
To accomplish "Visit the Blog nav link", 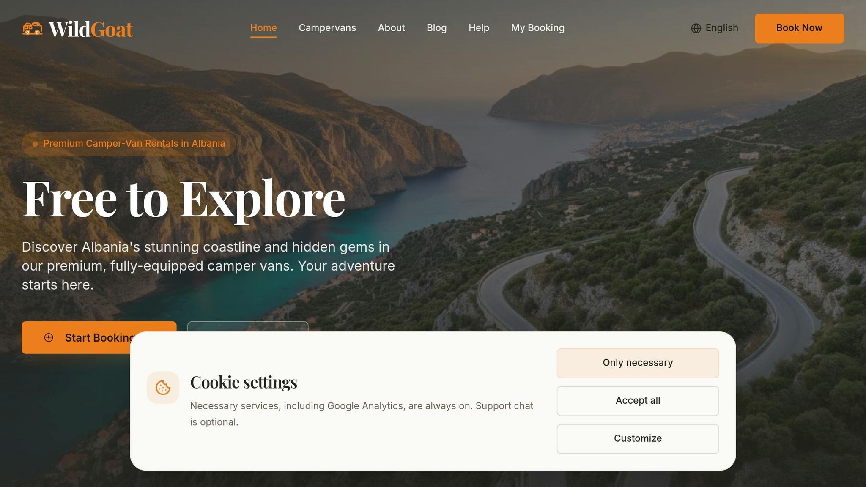I will pos(436,28).
